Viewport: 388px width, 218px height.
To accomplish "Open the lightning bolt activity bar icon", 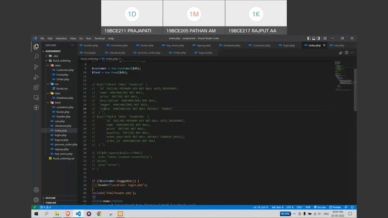I will click(x=36, y=108).
